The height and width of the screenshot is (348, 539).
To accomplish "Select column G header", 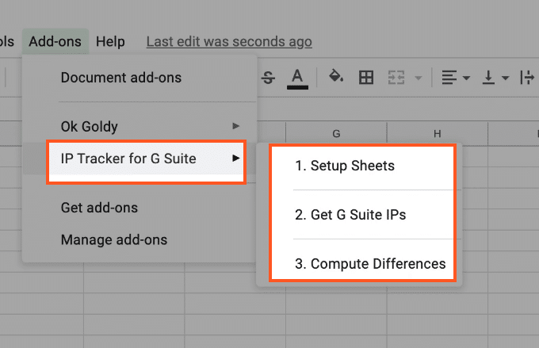I will coord(336,133).
